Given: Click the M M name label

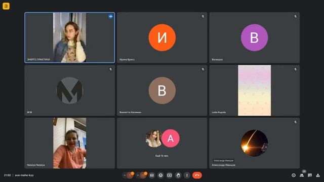Looking at the screenshot, I should [29, 112].
